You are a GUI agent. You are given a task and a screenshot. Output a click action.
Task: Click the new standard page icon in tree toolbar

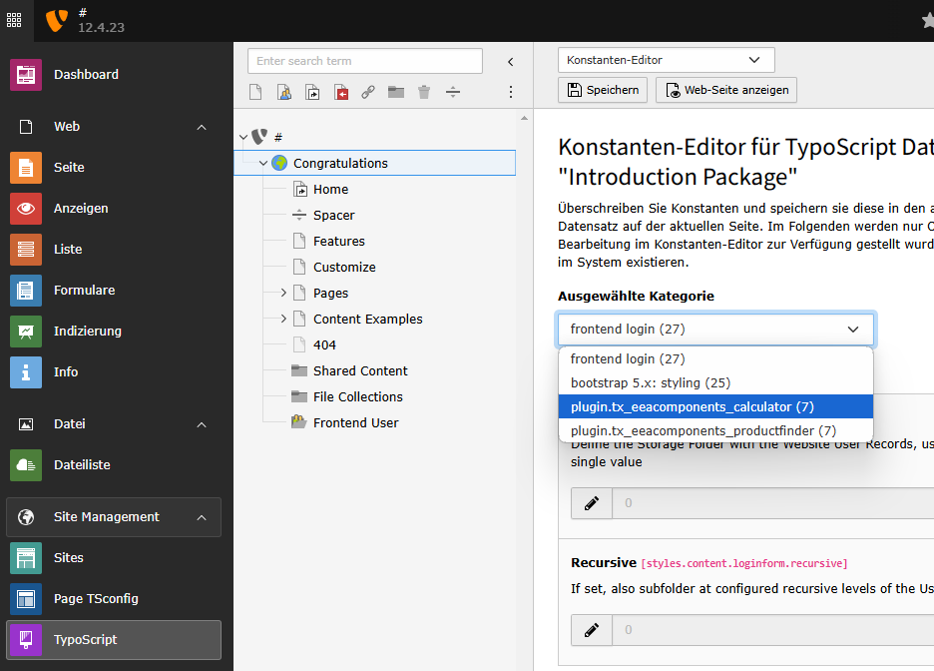(255, 92)
